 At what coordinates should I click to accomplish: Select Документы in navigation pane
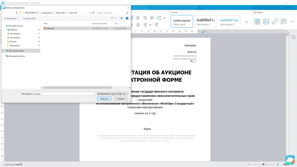click(x=15, y=45)
